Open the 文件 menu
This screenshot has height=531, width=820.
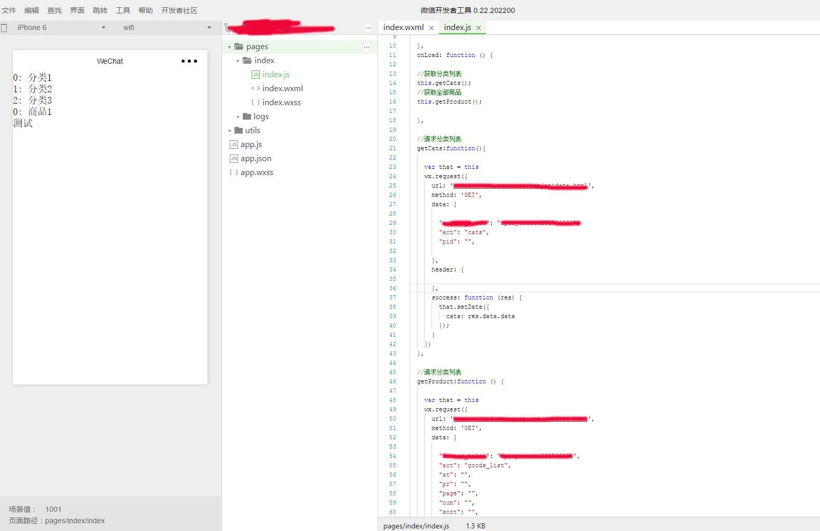click(x=9, y=10)
